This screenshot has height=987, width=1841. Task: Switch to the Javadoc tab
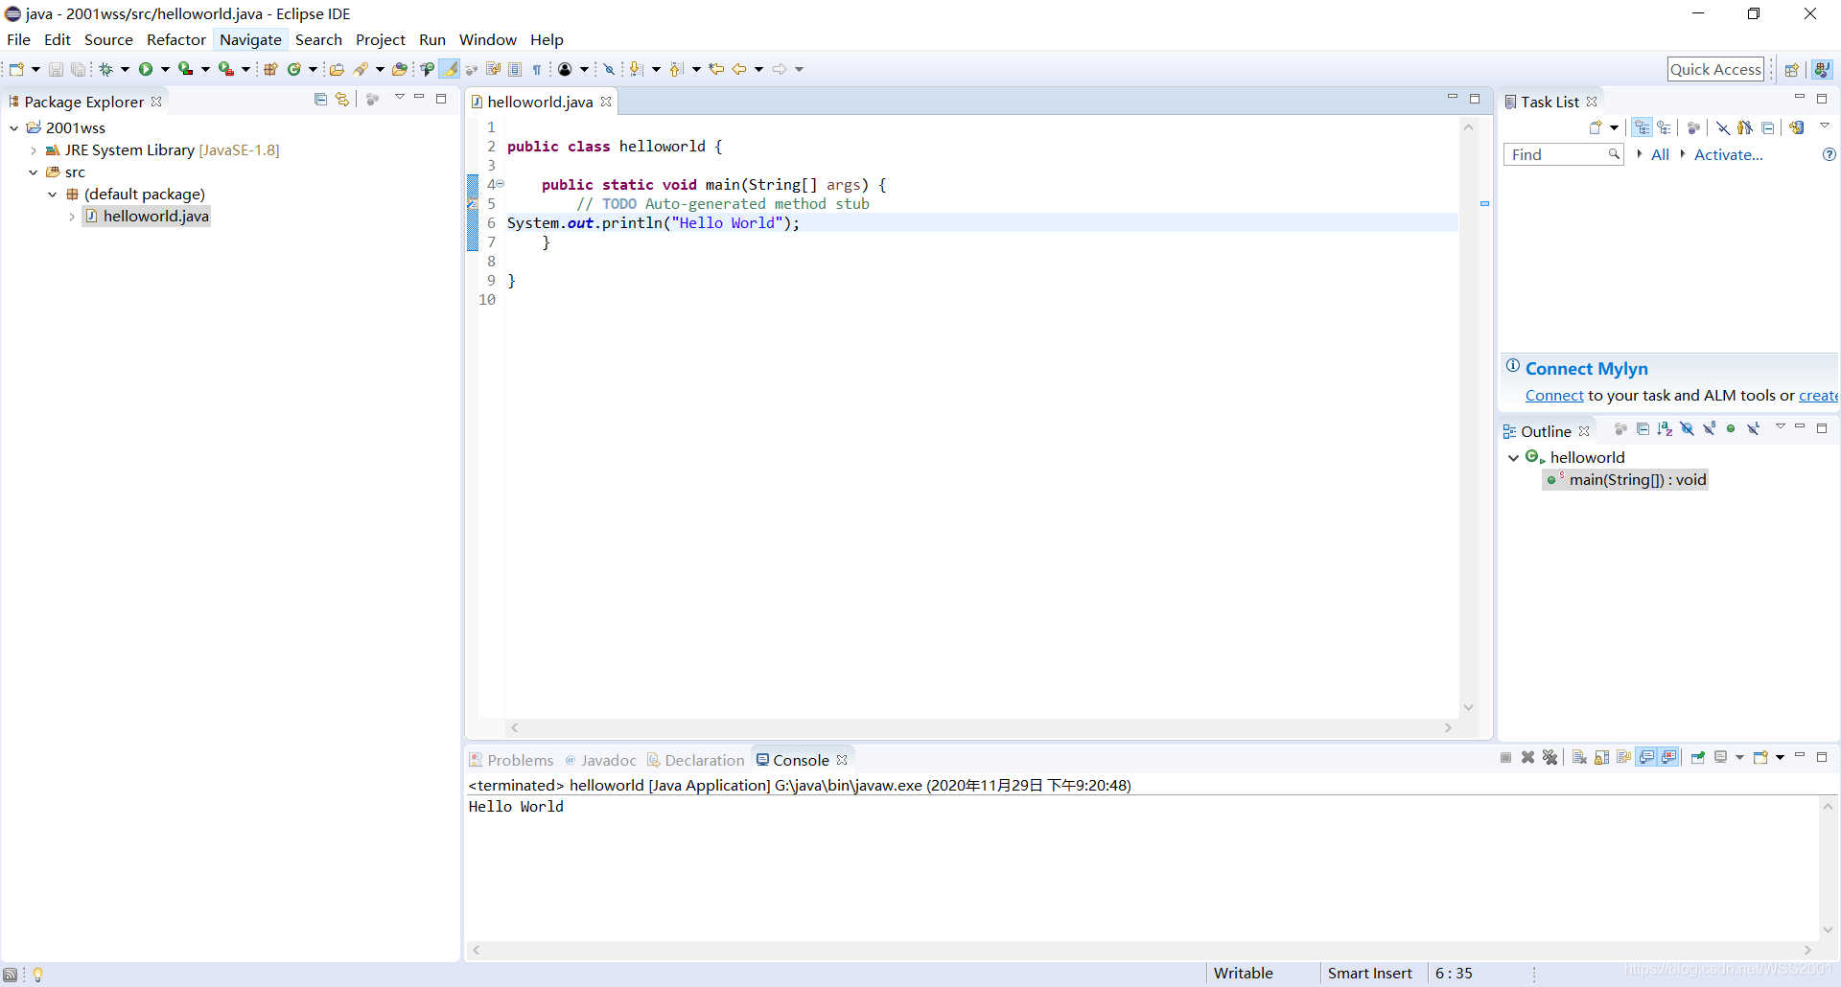coord(600,760)
